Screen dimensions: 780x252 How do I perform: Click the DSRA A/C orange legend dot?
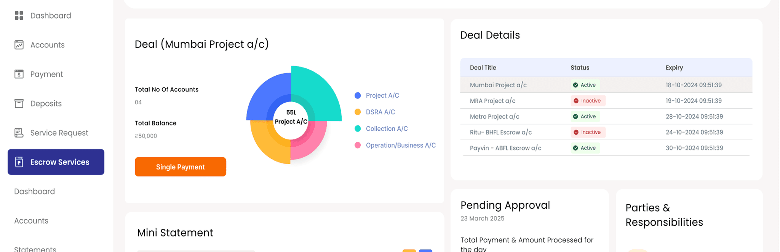point(358,112)
